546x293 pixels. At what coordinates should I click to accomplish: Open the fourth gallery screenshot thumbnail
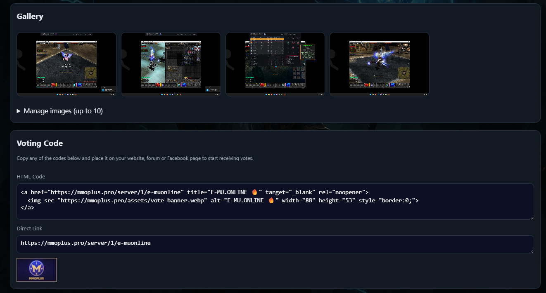(379, 64)
